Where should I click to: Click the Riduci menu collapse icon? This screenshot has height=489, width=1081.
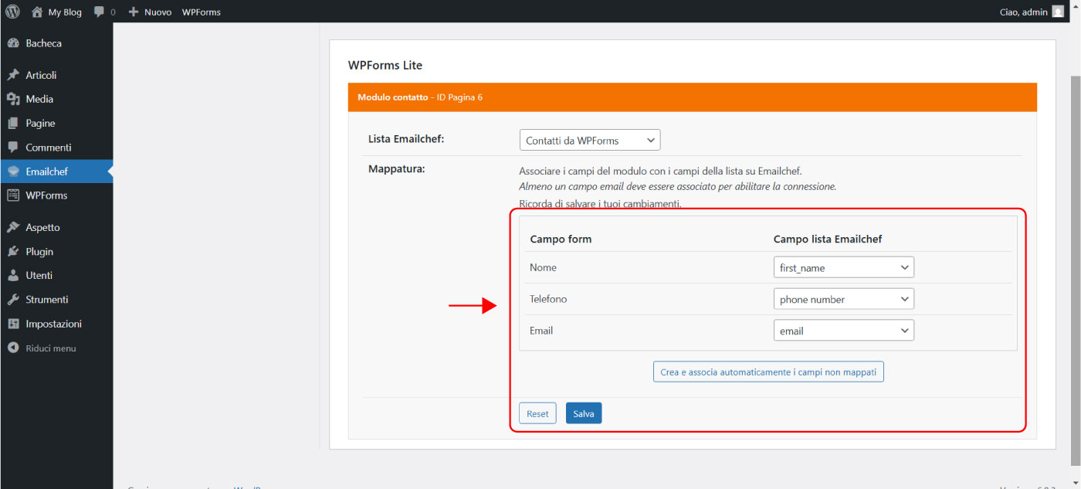pos(13,348)
